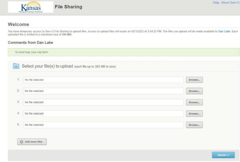Click the folder upload icon beside the heading

click(16, 66)
